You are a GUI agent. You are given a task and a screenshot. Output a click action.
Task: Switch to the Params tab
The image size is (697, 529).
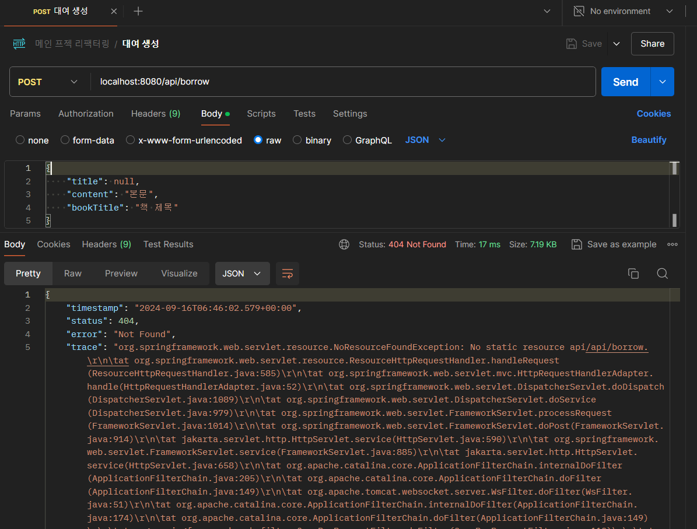click(25, 114)
